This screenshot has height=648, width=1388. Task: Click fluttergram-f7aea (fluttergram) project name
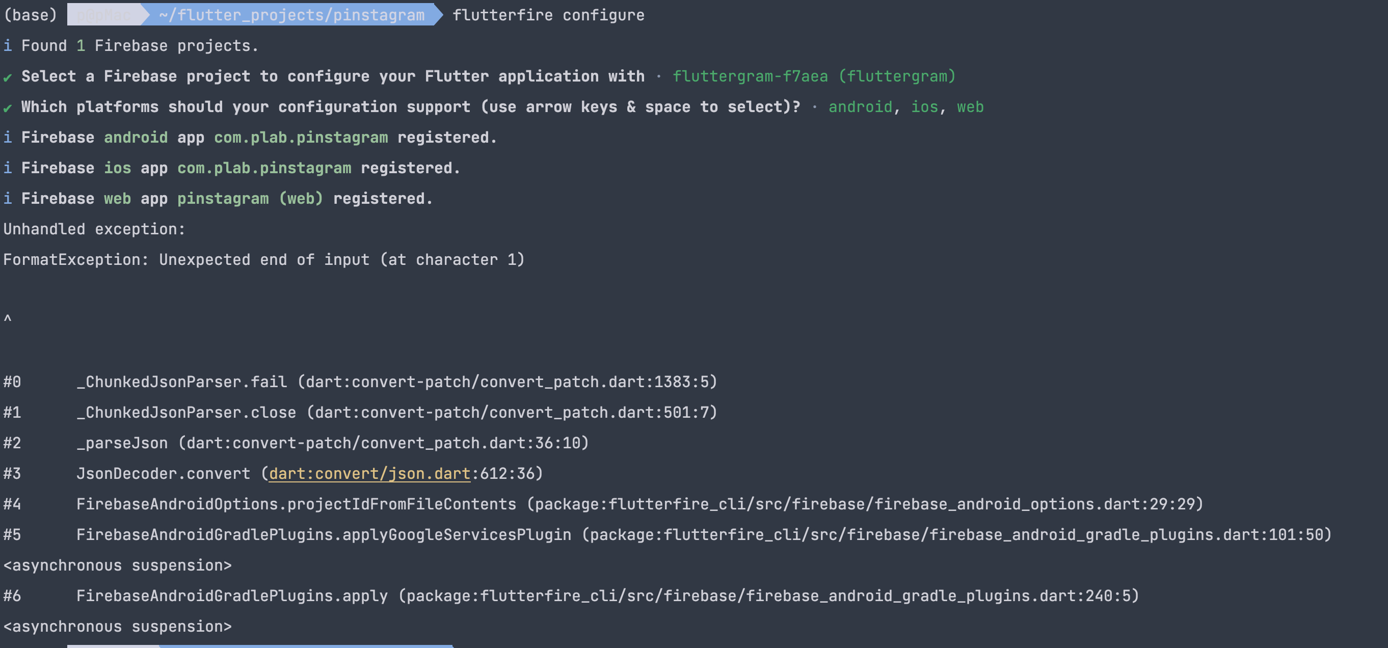click(814, 76)
